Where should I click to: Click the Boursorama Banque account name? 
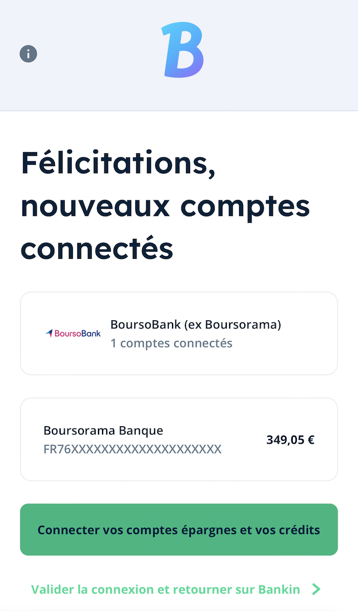pos(103,431)
